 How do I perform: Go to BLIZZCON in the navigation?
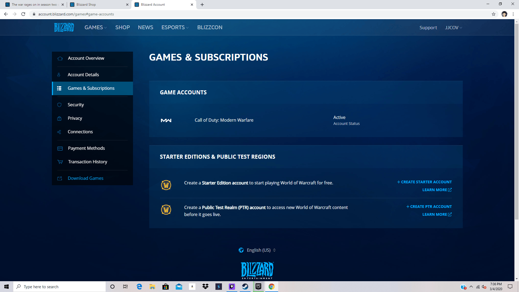coord(210,28)
